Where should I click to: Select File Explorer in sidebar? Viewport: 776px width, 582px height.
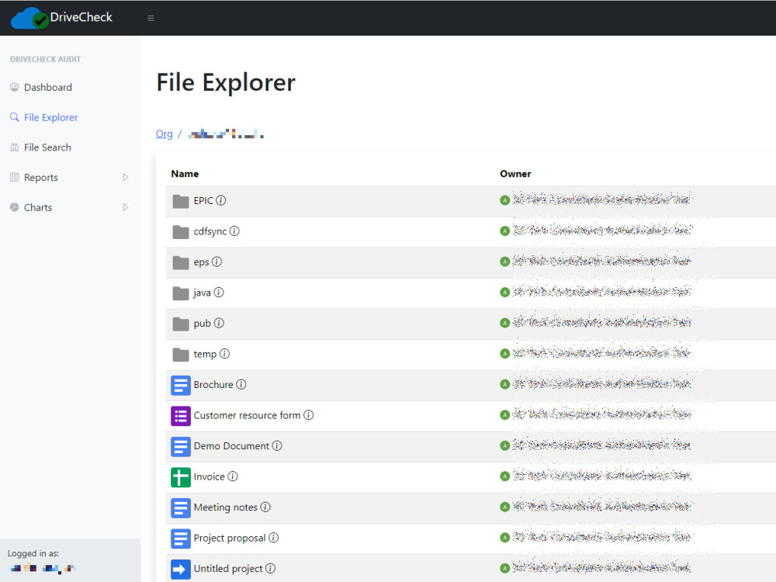tap(51, 117)
